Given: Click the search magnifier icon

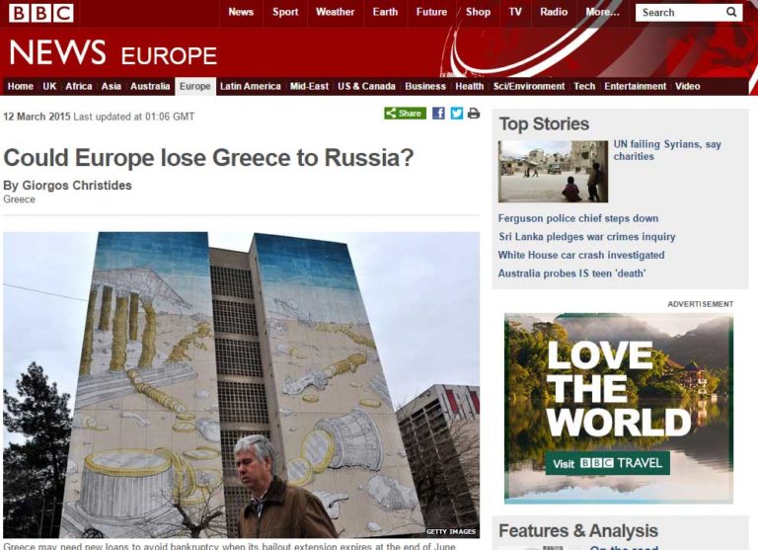Looking at the screenshot, I should tap(731, 13).
